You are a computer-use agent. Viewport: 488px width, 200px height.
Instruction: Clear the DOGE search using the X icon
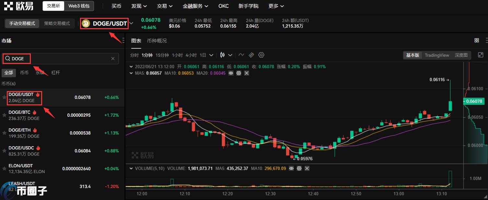(x=113, y=59)
